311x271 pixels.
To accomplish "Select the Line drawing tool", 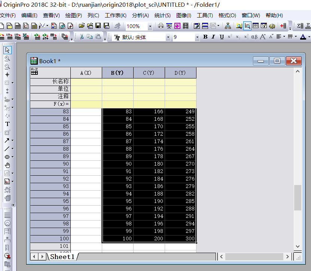I will [x=7, y=148].
